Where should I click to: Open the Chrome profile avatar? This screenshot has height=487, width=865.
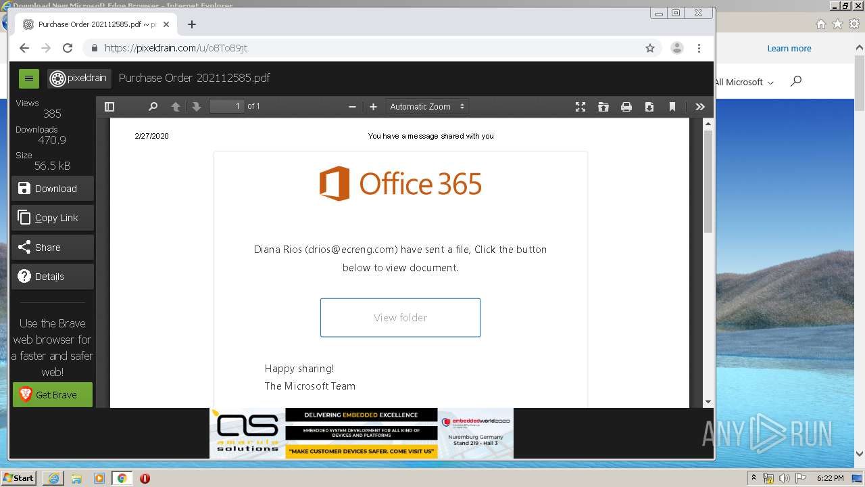click(x=676, y=48)
